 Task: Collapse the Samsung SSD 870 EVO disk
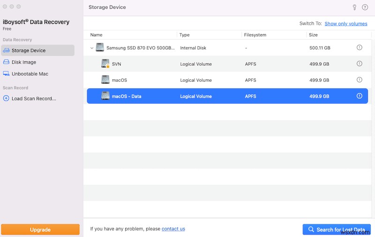(x=91, y=48)
